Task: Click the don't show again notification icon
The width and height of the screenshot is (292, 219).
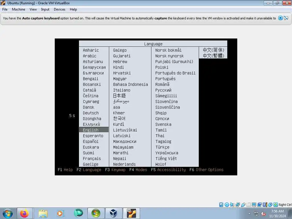Action: tap(286, 18)
